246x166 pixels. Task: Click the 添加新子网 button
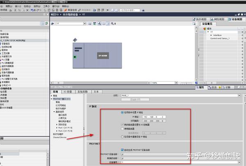pos(135,100)
